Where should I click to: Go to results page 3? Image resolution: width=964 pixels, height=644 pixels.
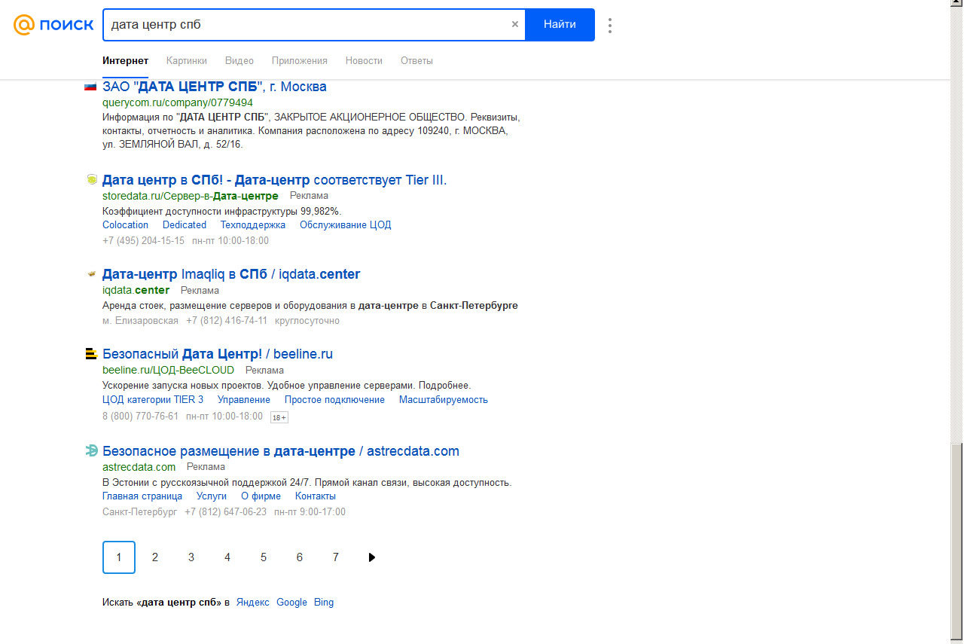(x=191, y=557)
